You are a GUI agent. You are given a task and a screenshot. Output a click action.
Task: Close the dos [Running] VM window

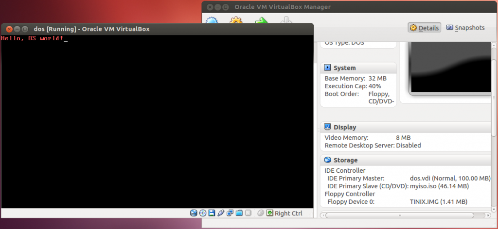tap(9, 29)
